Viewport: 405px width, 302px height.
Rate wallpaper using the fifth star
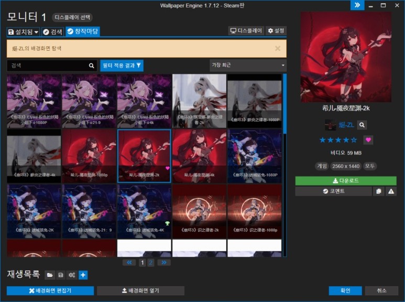(354, 140)
